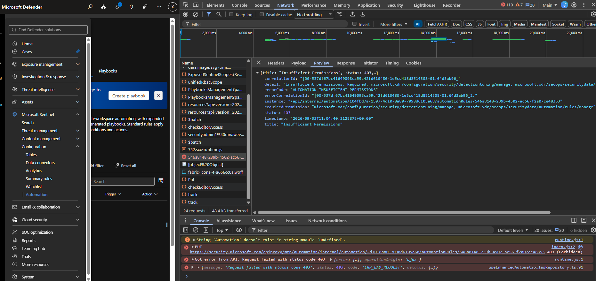Dismiss the Create playbook banner

coord(158,95)
